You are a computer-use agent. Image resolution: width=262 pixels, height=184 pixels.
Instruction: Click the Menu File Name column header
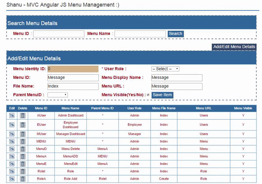point(164,108)
